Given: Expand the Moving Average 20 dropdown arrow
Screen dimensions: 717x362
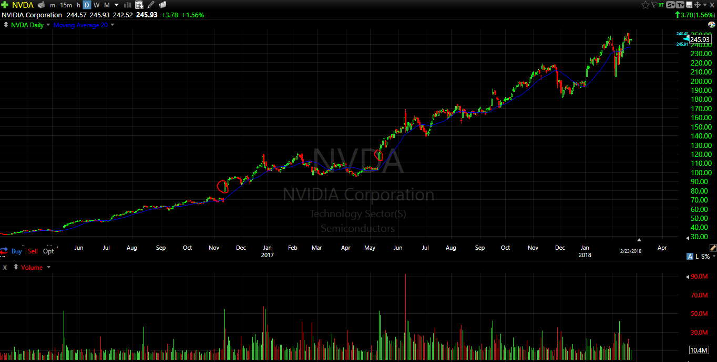Looking at the screenshot, I should (x=112, y=25).
